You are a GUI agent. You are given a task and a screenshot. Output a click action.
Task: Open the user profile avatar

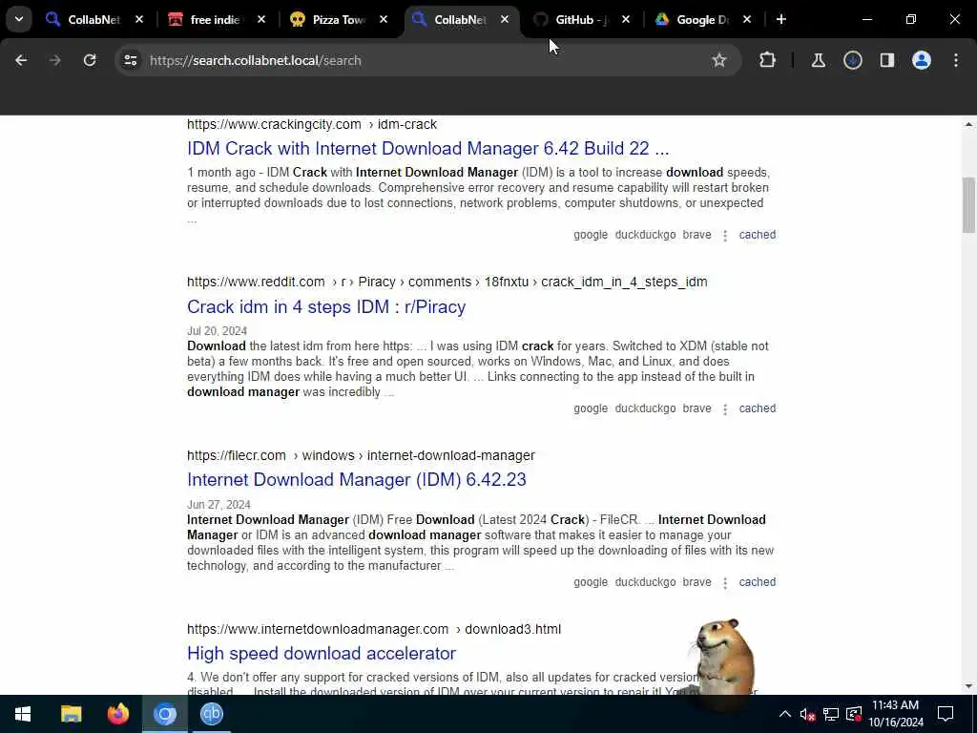click(921, 60)
